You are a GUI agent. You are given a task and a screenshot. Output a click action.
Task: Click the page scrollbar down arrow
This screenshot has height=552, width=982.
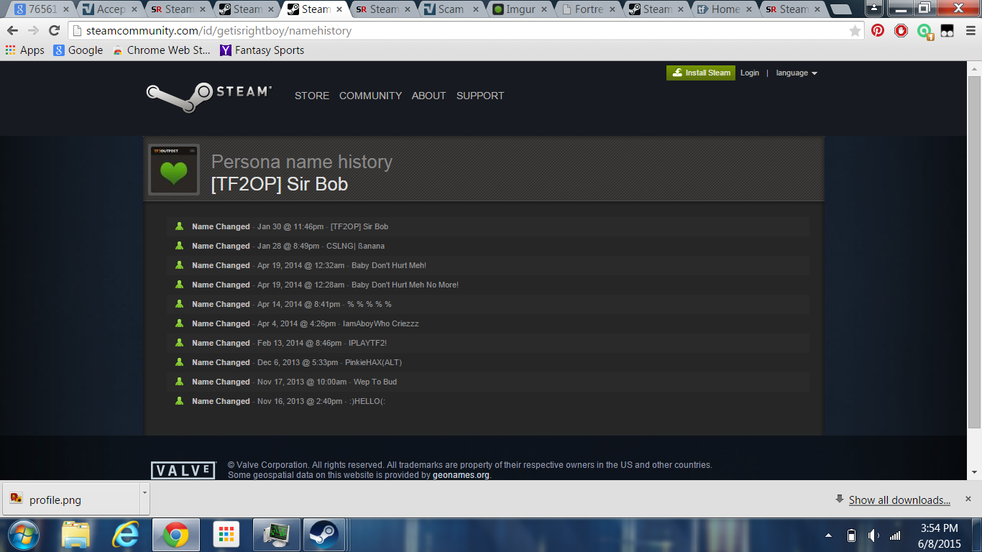974,471
